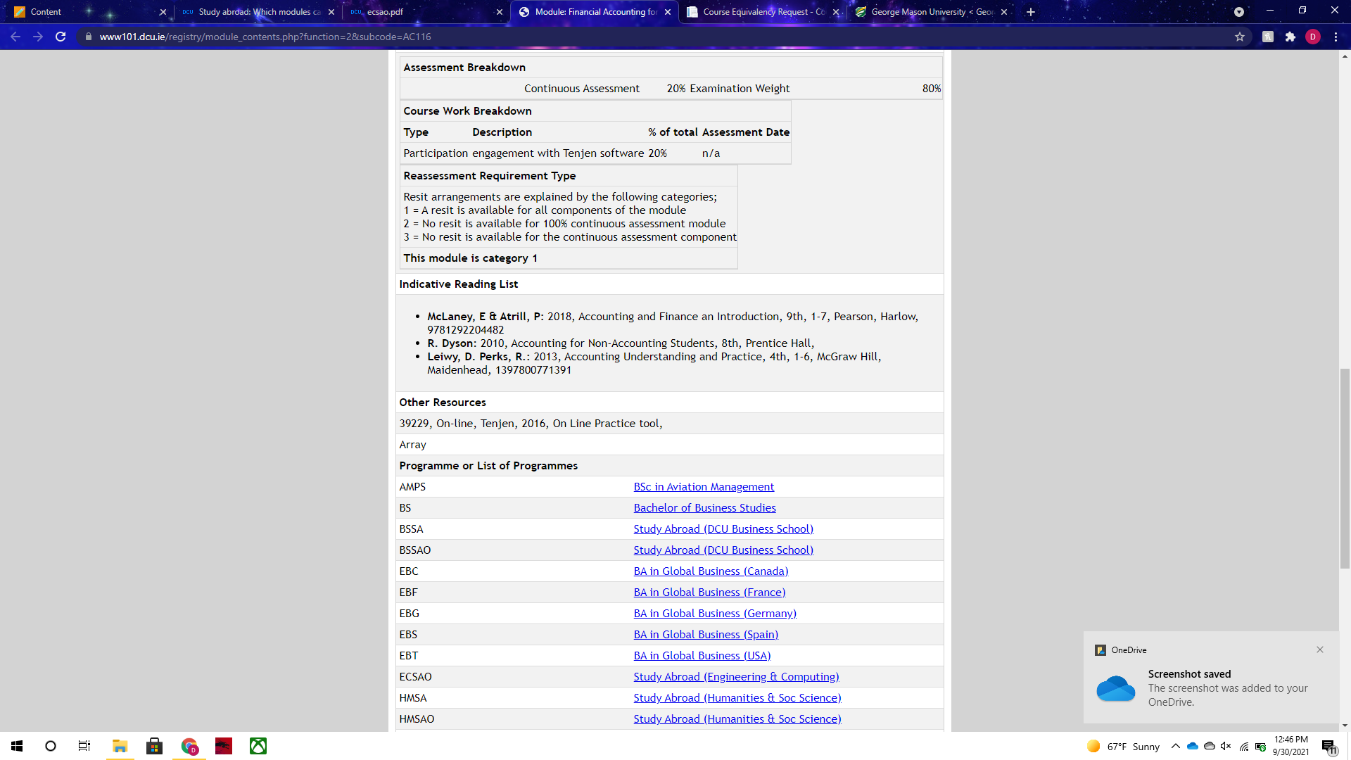Show hidden system tray icons
The height and width of the screenshot is (760, 1351).
pos(1176,746)
